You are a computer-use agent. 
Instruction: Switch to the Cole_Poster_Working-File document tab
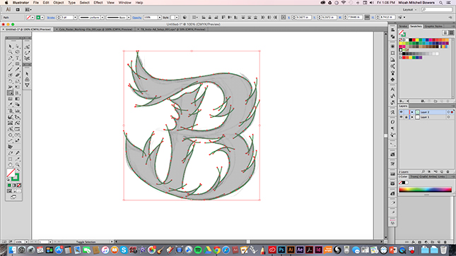click(x=95, y=30)
